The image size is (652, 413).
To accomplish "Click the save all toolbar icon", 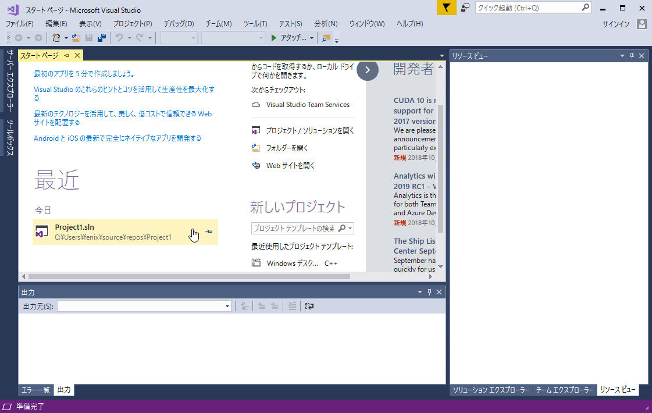I will (x=102, y=38).
